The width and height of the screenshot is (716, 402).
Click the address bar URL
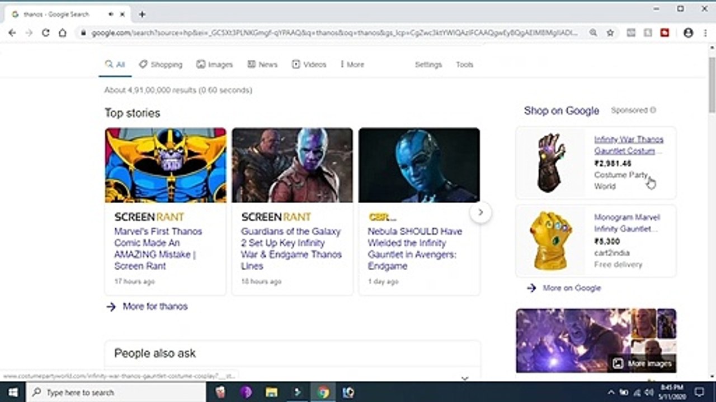click(x=335, y=33)
